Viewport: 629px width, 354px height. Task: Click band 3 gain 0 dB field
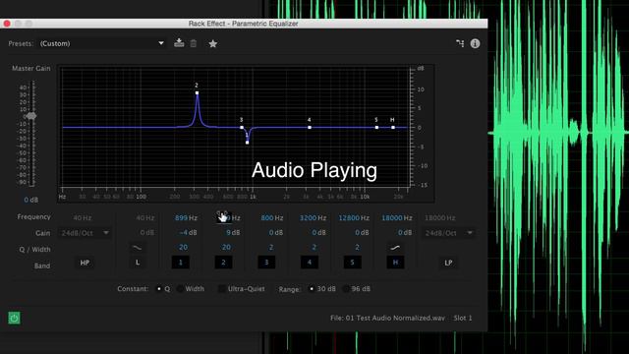(x=276, y=232)
